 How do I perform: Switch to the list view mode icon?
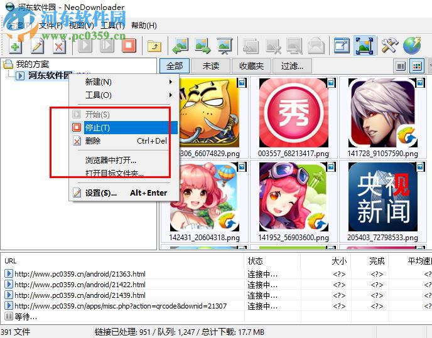tap(401, 66)
